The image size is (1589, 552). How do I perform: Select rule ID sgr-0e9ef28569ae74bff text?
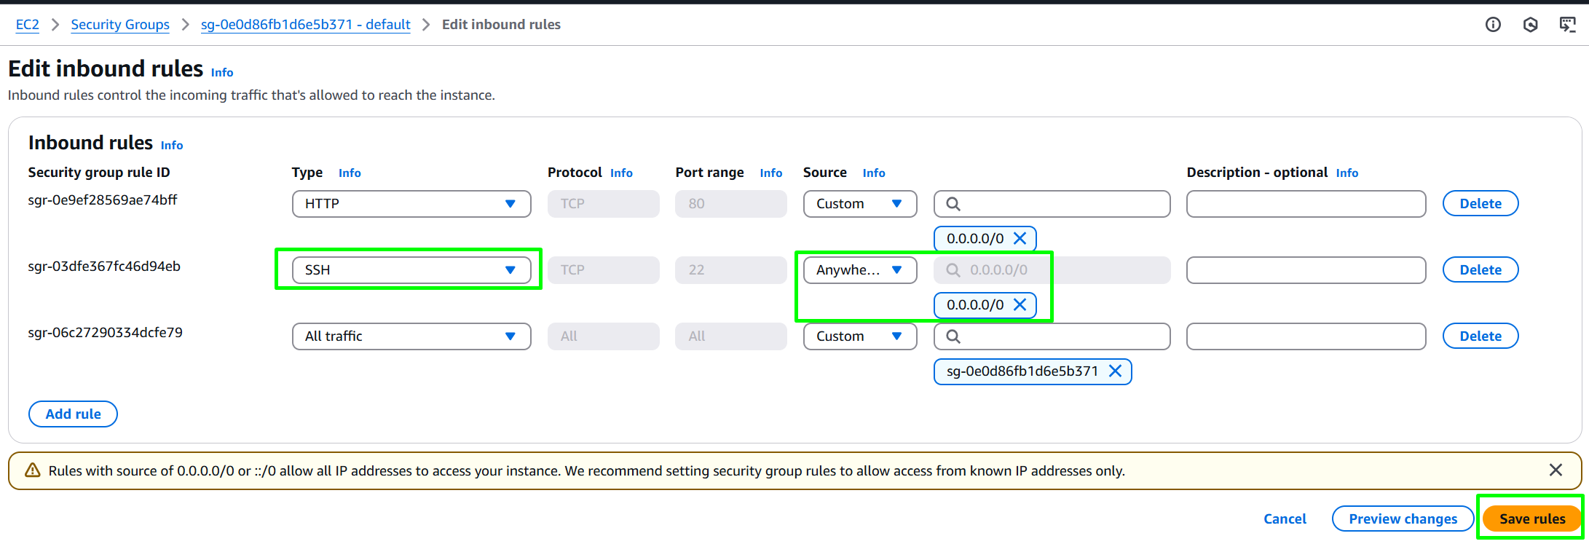pyautogui.click(x=103, y=200)
